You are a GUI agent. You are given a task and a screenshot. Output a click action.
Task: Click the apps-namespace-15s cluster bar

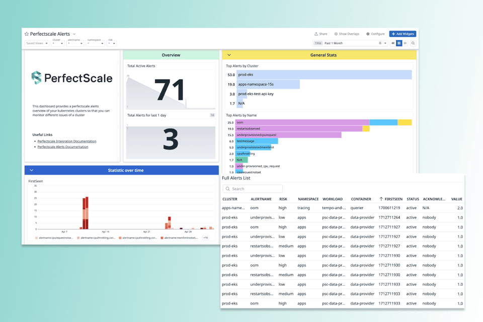268,84
